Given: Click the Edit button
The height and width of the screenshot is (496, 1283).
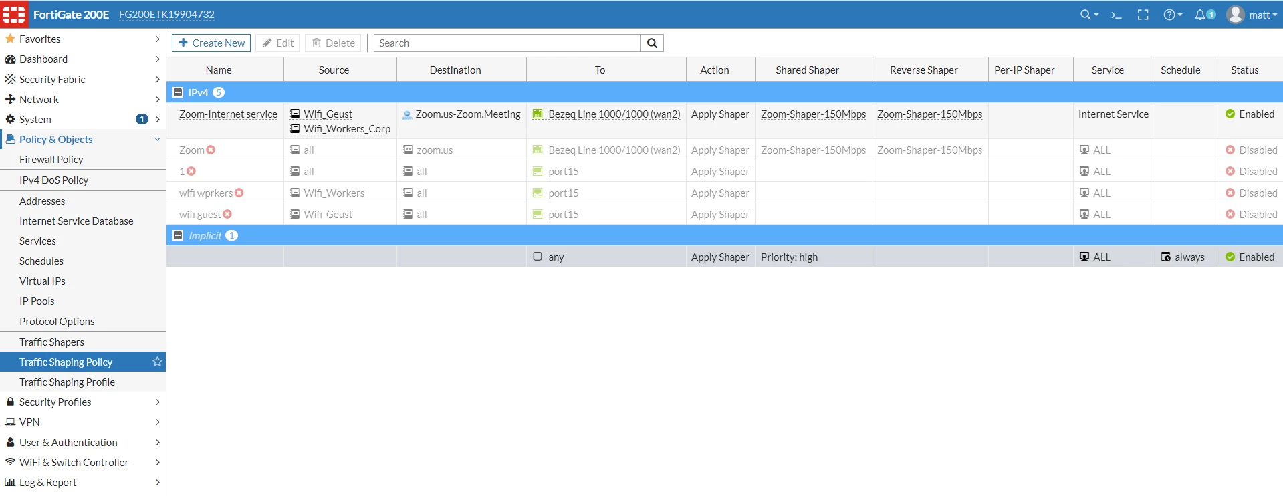Looking at the screenshot, I should coord(277,43).
